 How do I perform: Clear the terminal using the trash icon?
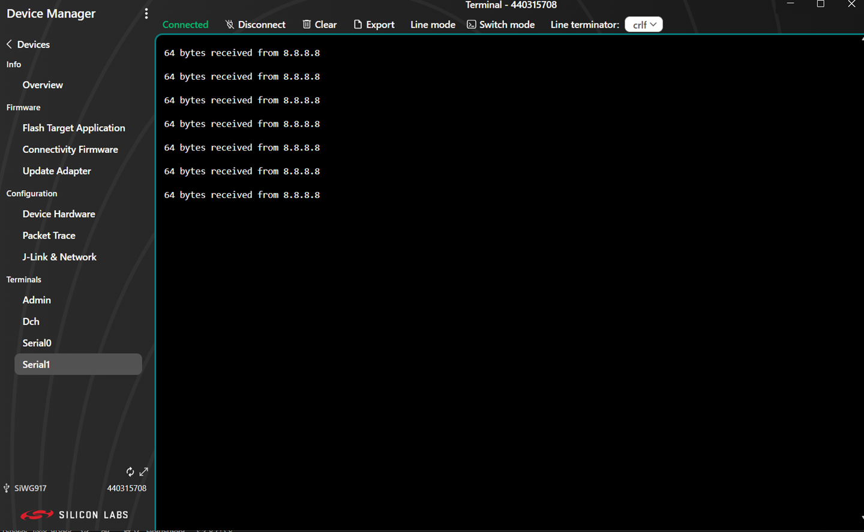click(x=306, y=25)
